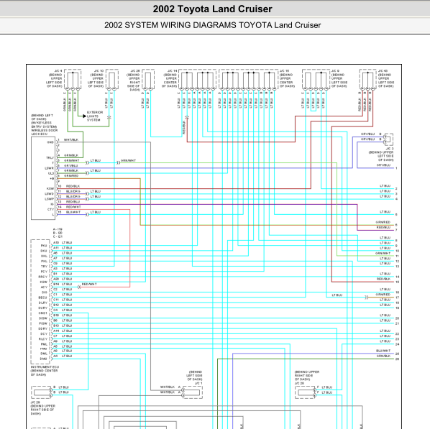
Task: Click the "J/C 14" junction connector label
Action: [x=173, y=71]
